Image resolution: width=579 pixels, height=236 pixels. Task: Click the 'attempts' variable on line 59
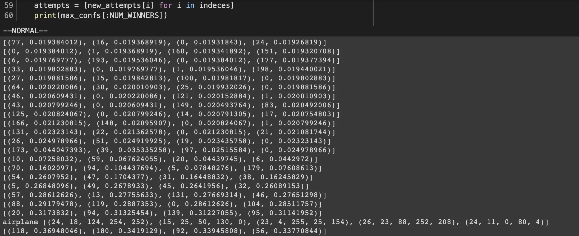click(52, 5)
